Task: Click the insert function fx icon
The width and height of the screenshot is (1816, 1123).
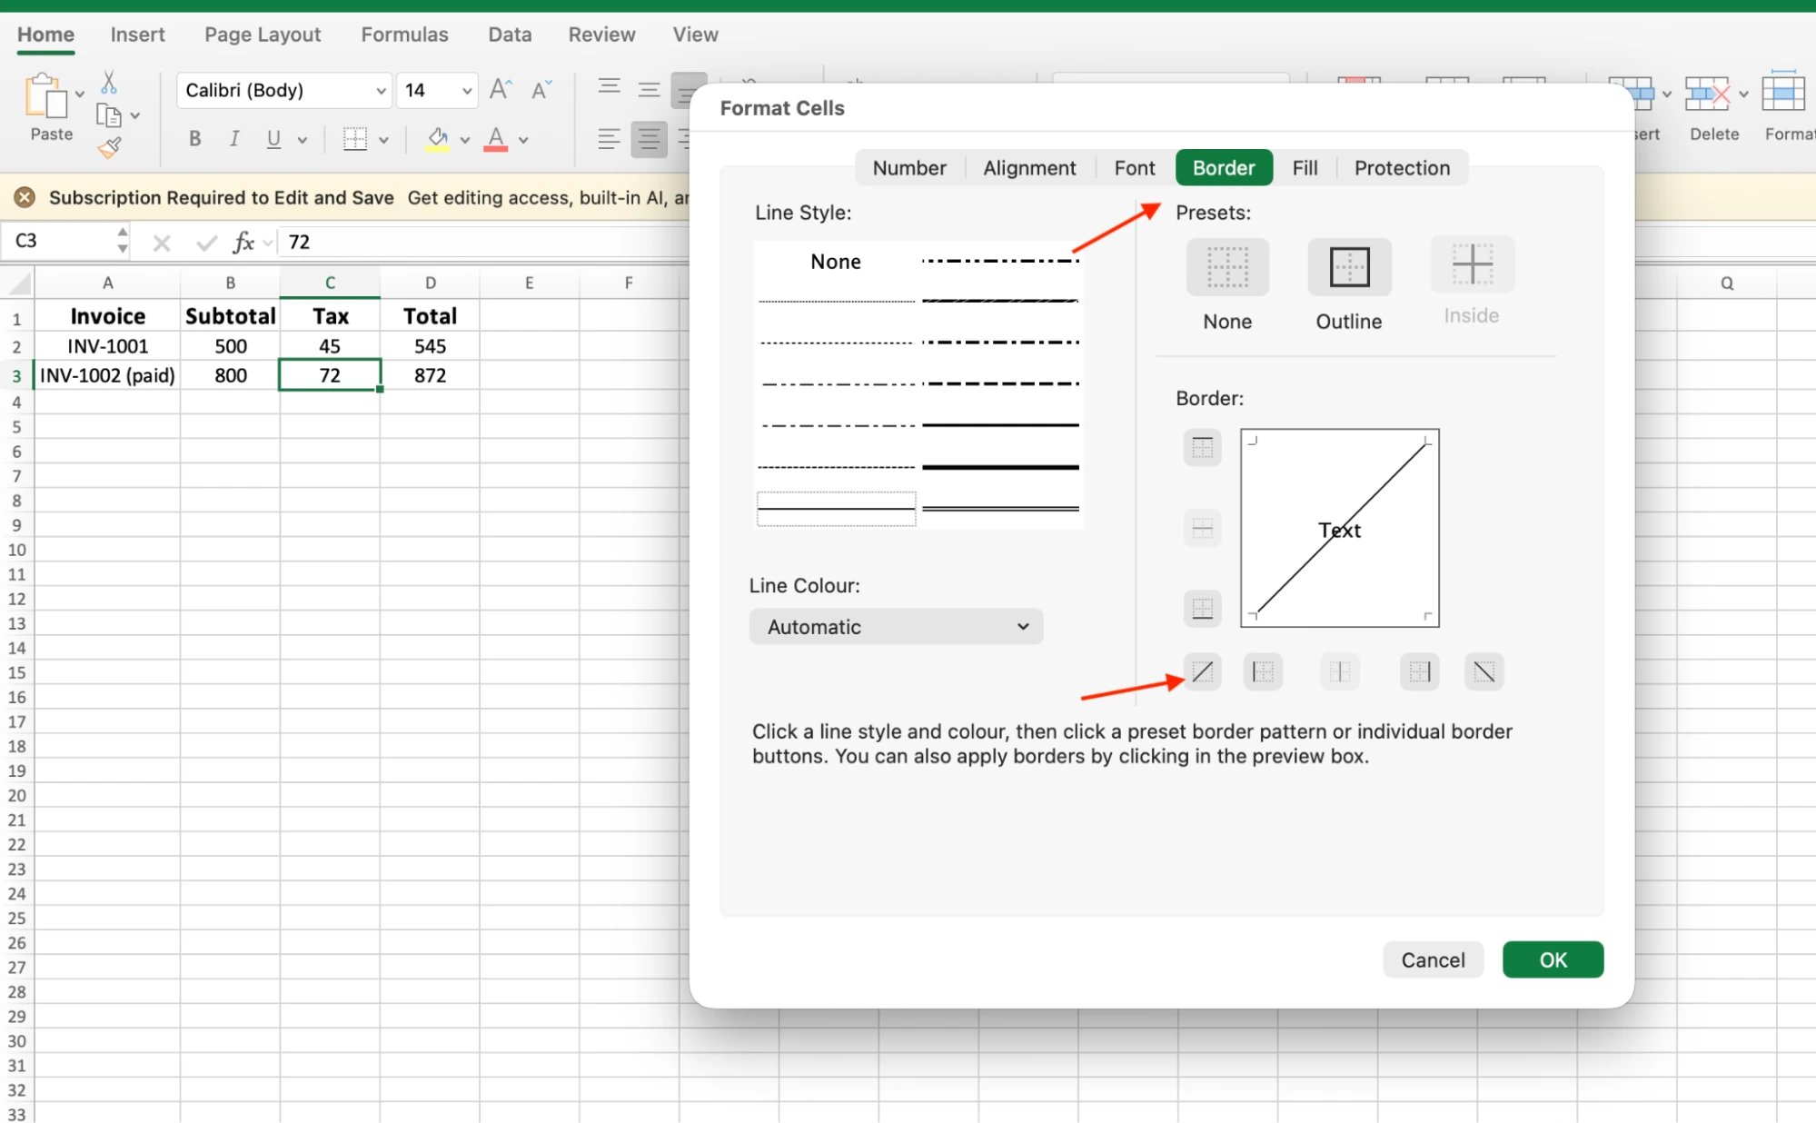Action: 243,243
